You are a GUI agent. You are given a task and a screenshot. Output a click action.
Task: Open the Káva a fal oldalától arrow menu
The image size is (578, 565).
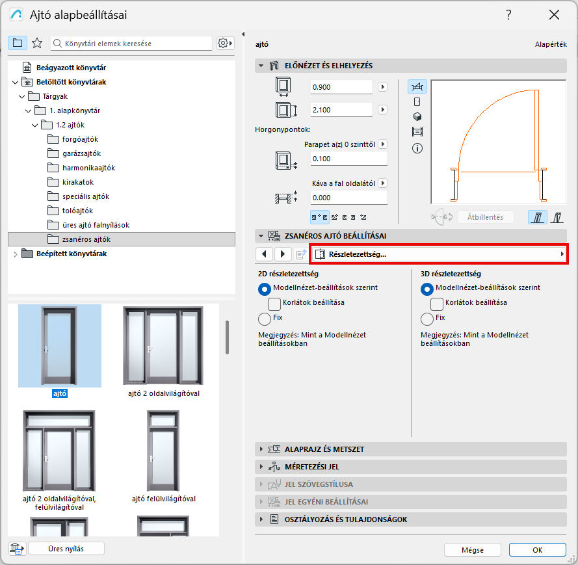(383, 183)
